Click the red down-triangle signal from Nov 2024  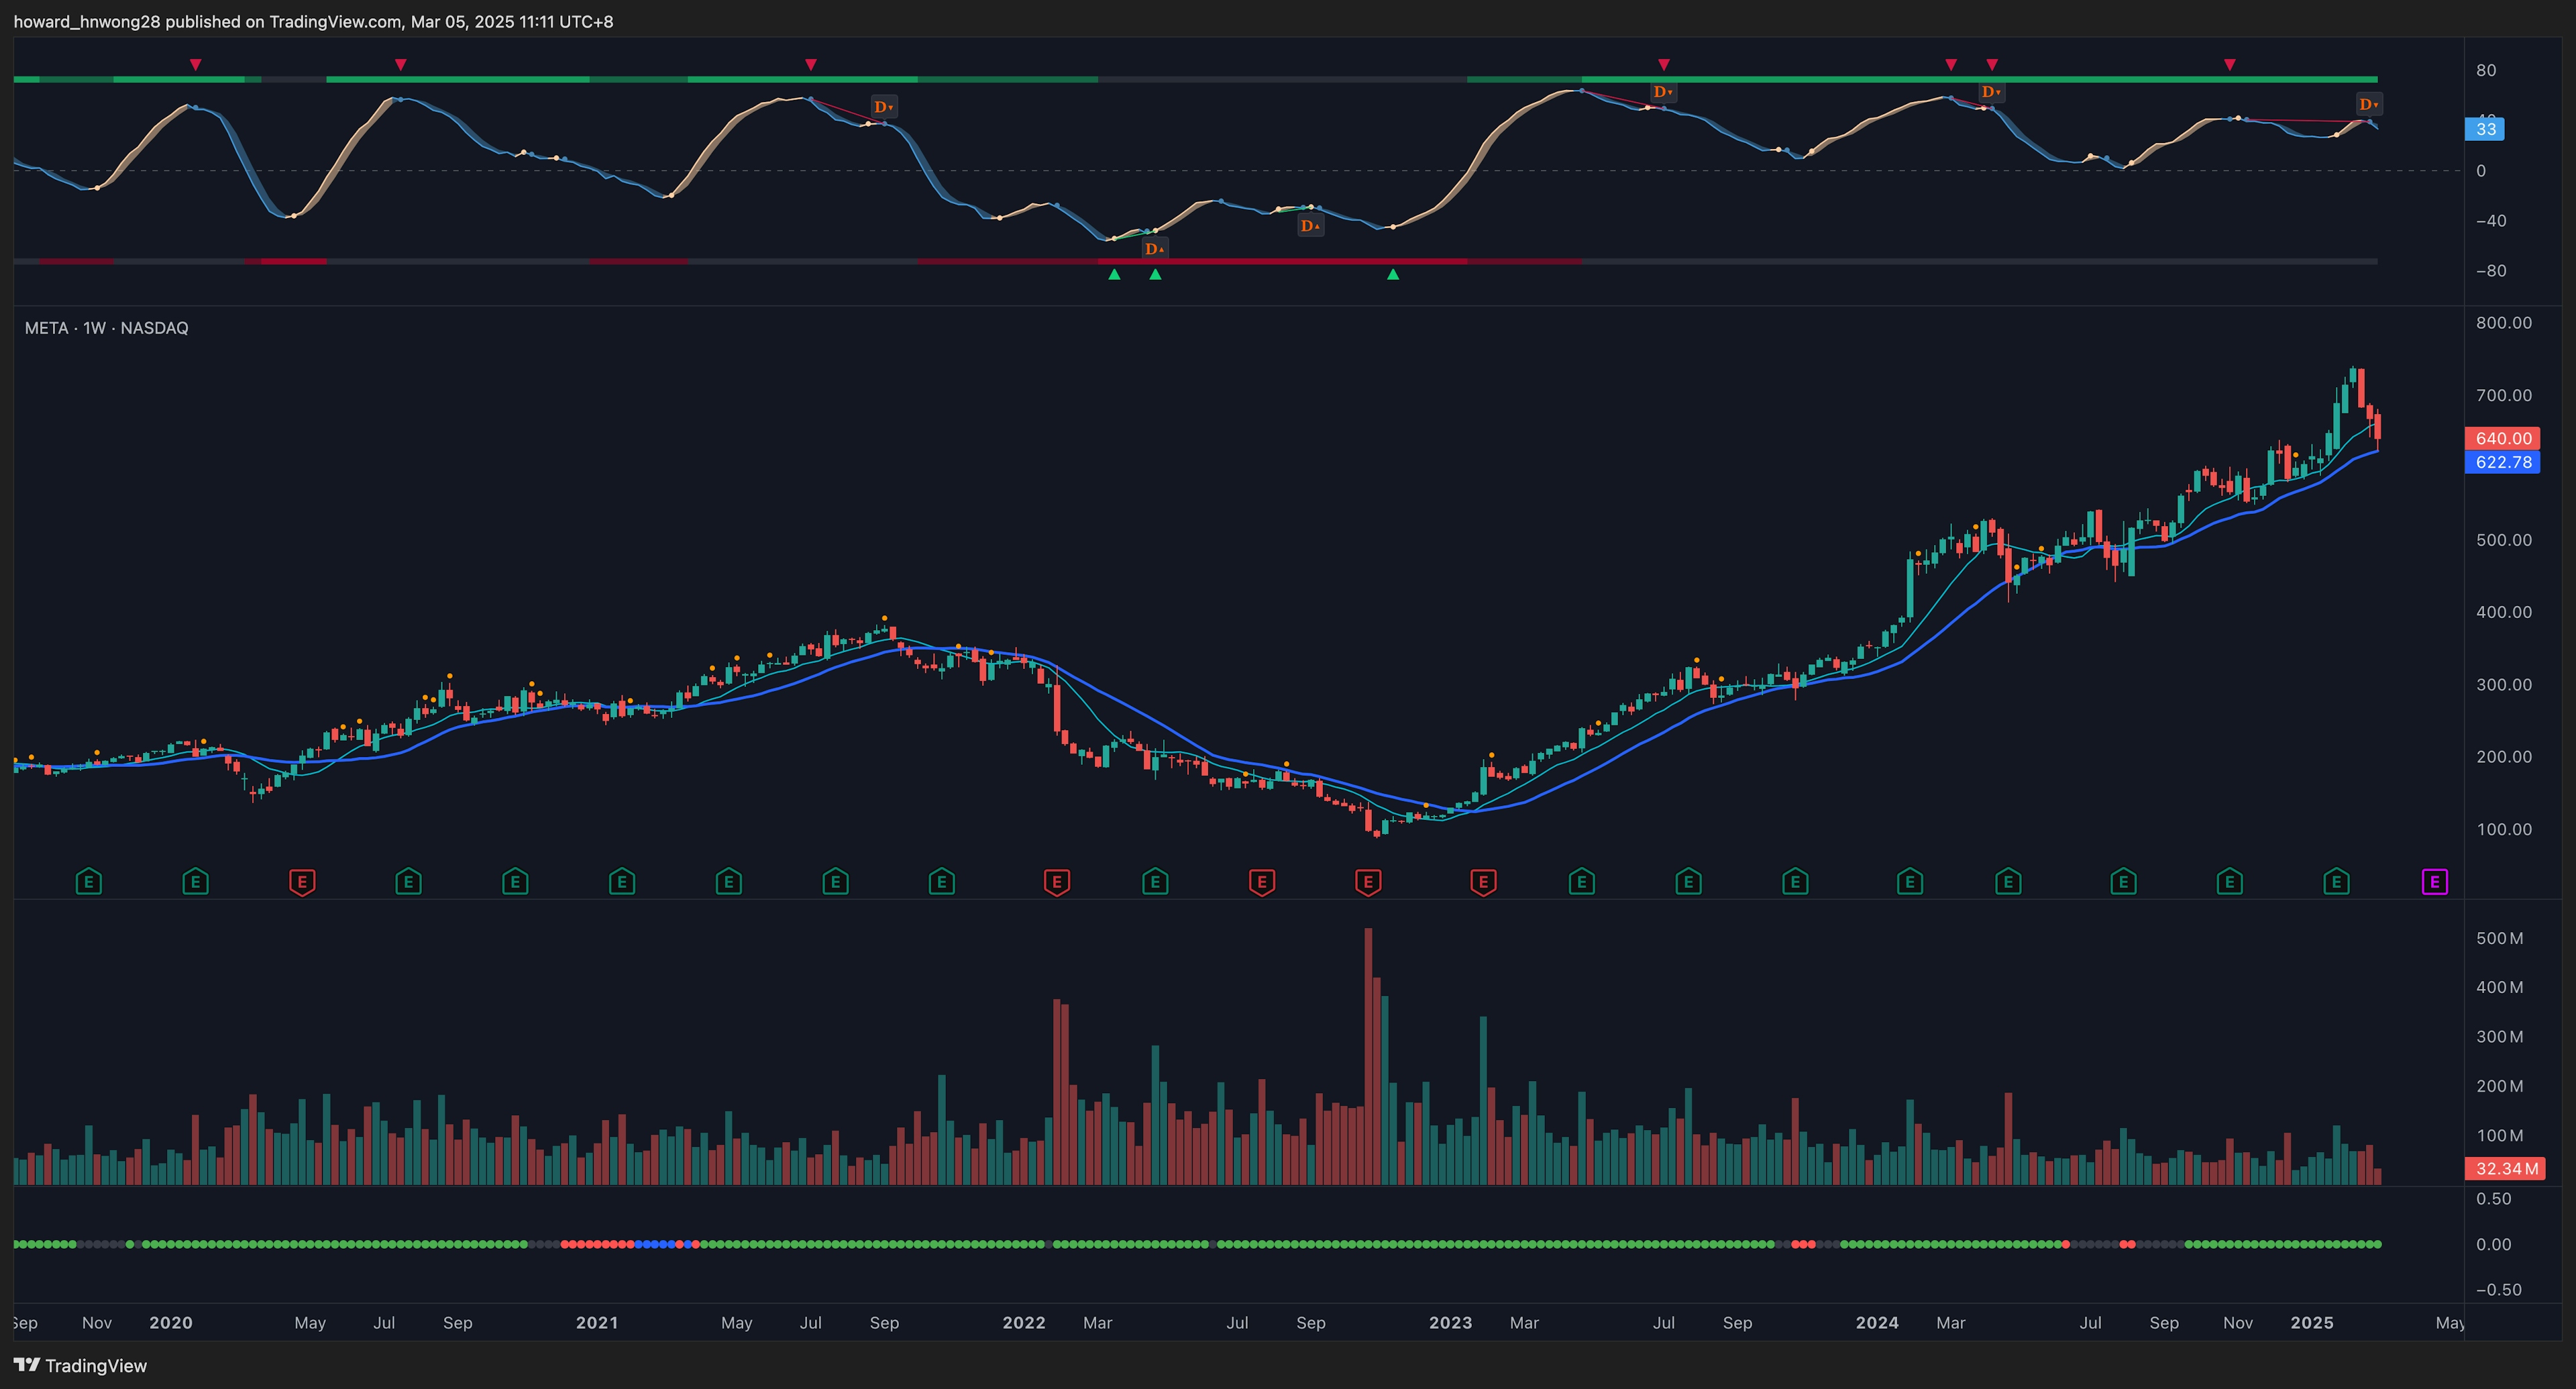point(2230,64)
